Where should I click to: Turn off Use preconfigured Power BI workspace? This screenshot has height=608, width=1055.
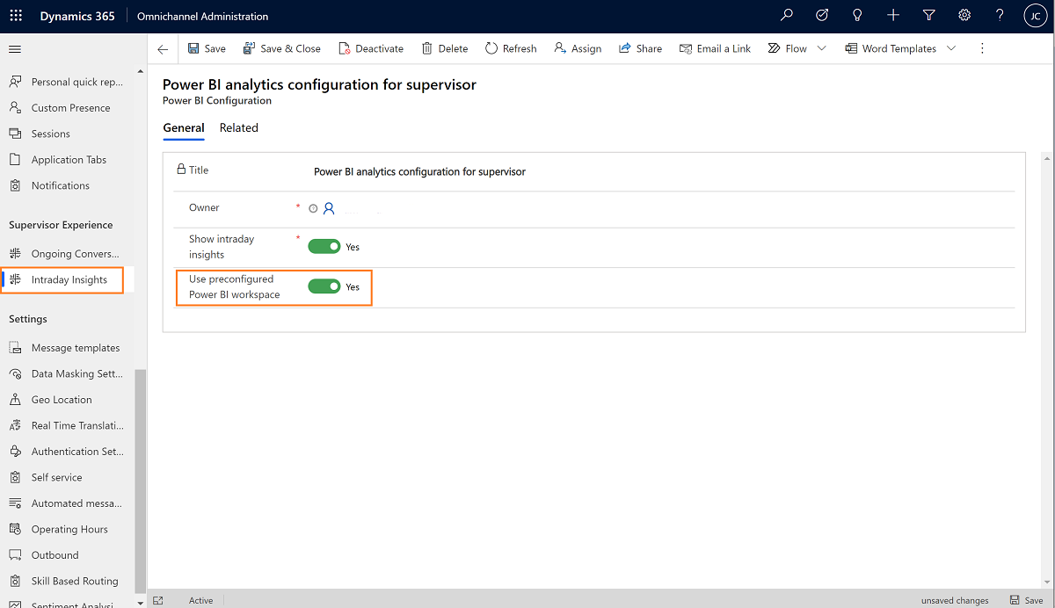point(324,286)
